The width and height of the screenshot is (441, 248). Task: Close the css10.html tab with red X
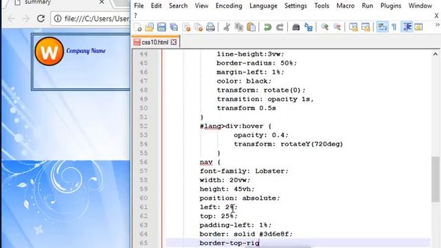(x=174, y=42)
